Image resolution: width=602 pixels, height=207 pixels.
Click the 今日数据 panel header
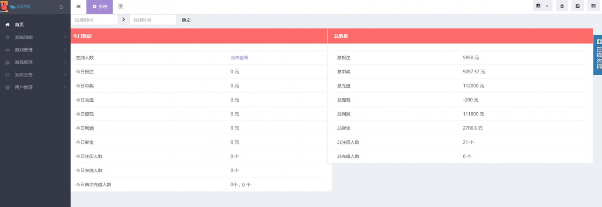(199, 36)
